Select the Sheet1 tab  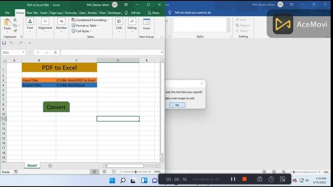32,165
